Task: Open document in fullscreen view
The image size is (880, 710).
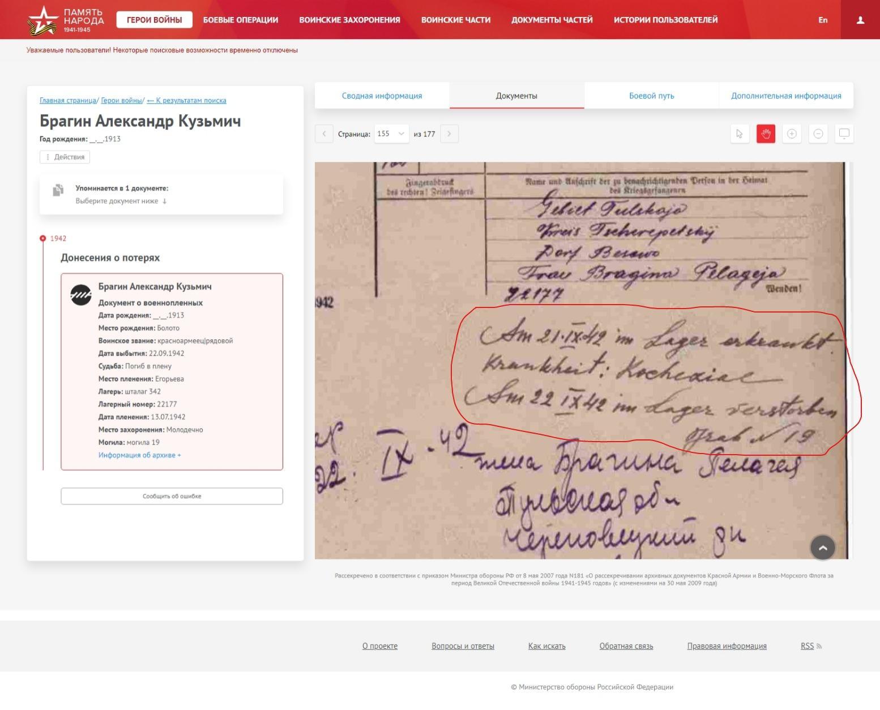Action: 844,134
